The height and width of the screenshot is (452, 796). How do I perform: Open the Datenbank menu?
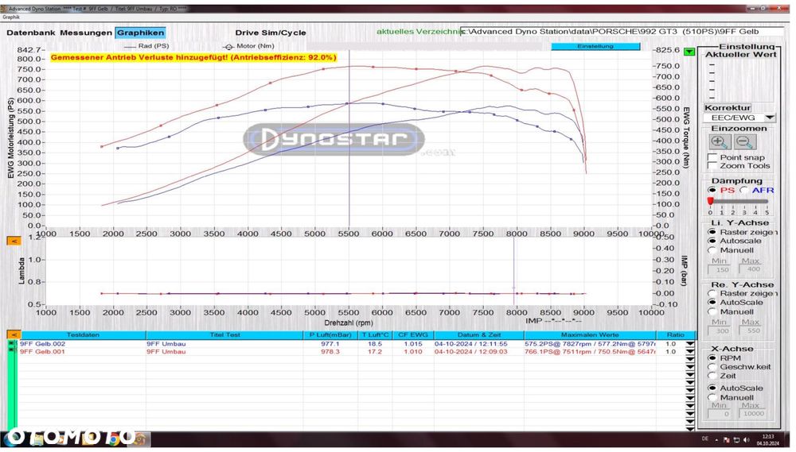tap(31, 33)
